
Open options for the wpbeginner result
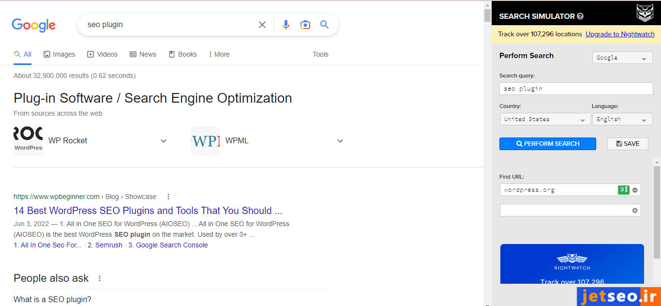168,197
